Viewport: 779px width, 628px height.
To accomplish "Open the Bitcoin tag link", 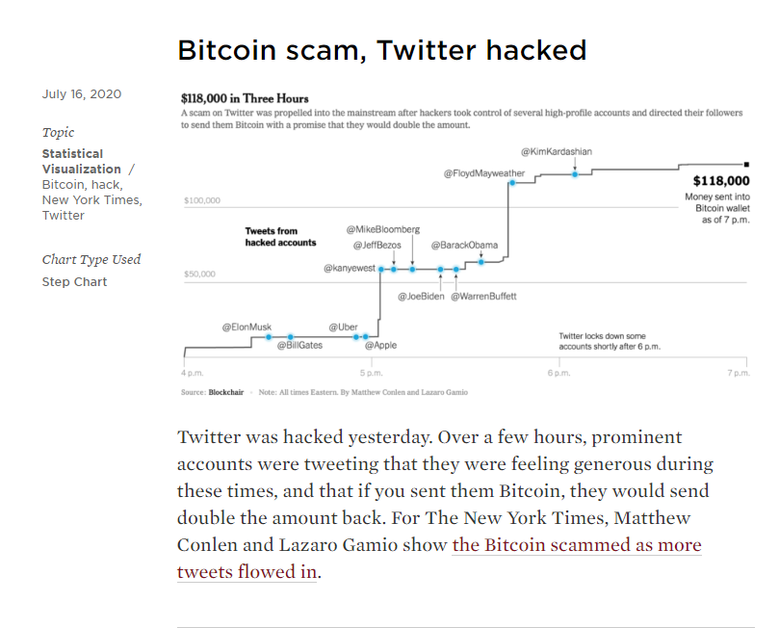I will (64, 185).
